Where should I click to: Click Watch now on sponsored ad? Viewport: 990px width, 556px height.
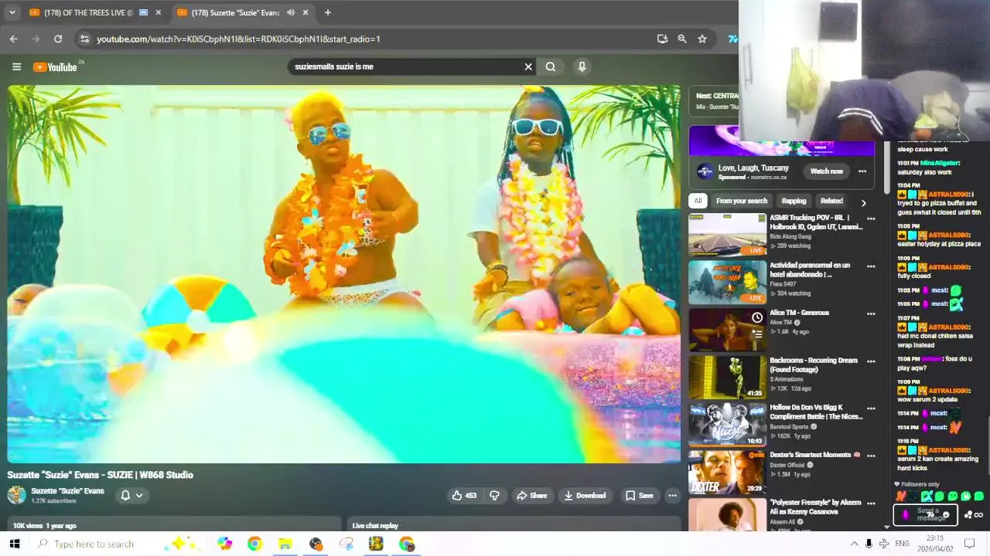point(826,171)
